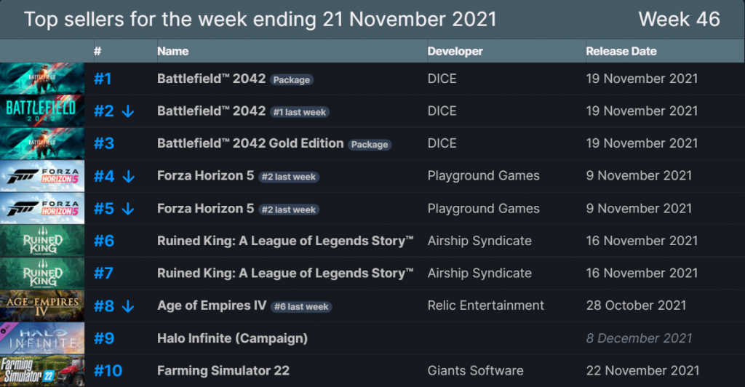The image size is (745, 387).
Task: Open the Battlefield 2042 #2 ranked thumbnail
Action: tap(42, 111)
